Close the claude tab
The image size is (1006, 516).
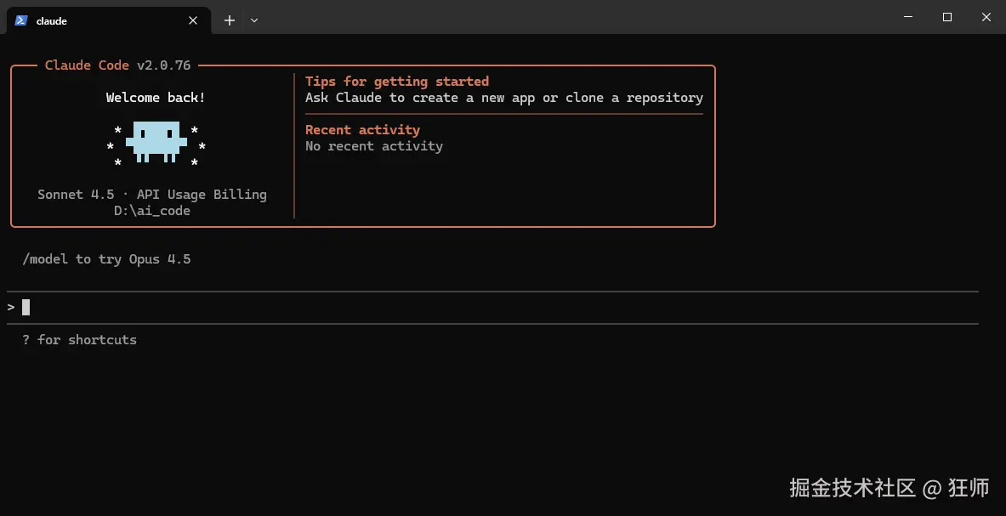192,20
